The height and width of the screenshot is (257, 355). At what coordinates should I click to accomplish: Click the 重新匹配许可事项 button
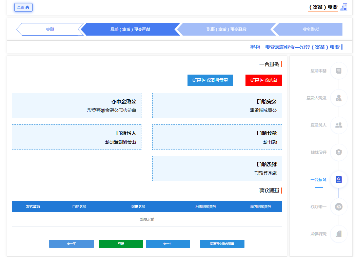coord(210,80)
